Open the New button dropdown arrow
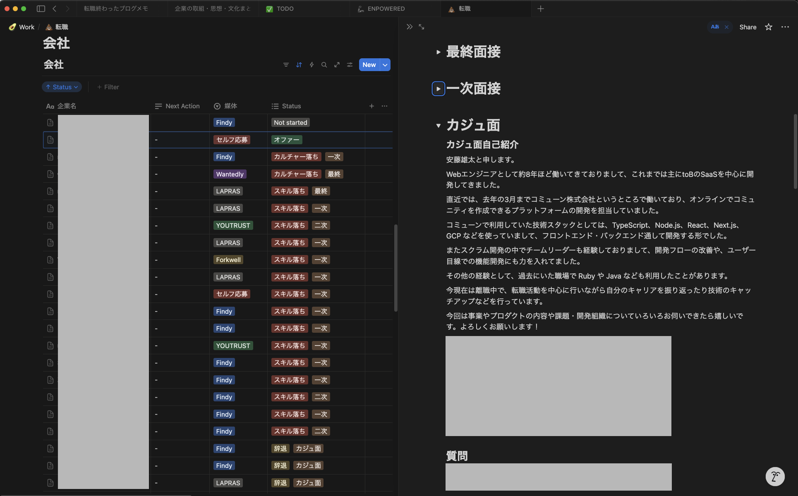798x496 pixels. pyautogui.click(x=385, y=65)
